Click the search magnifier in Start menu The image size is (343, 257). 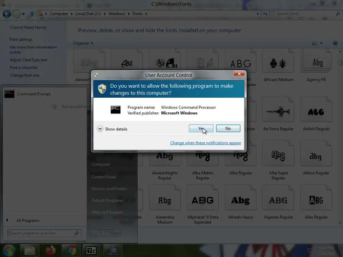[x=76, y=233]
